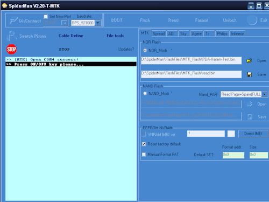
Task: Enable the Set New Port checkbox
Action: coord(46,17)
